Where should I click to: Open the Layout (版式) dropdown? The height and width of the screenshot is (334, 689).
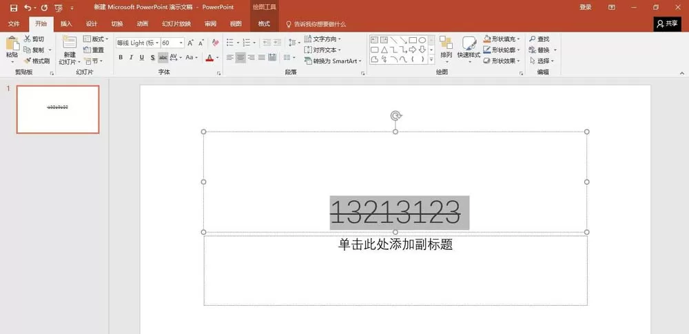click(x=96, y=39)
